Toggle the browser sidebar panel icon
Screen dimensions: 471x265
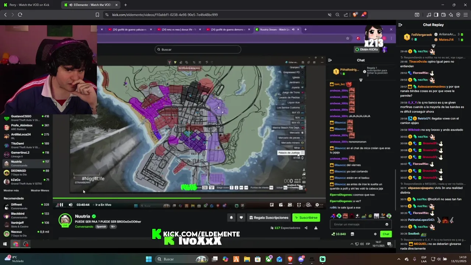[436, 15]
